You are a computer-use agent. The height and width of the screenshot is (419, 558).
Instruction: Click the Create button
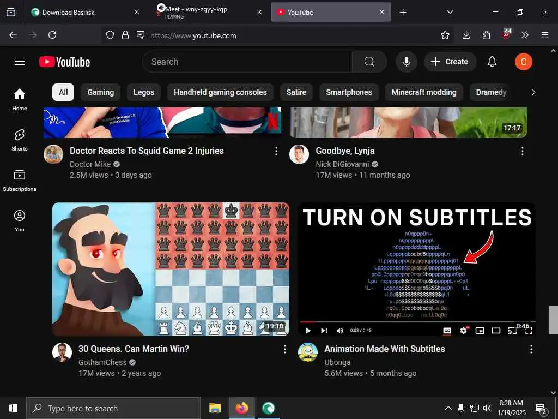(x=450, y=62)
